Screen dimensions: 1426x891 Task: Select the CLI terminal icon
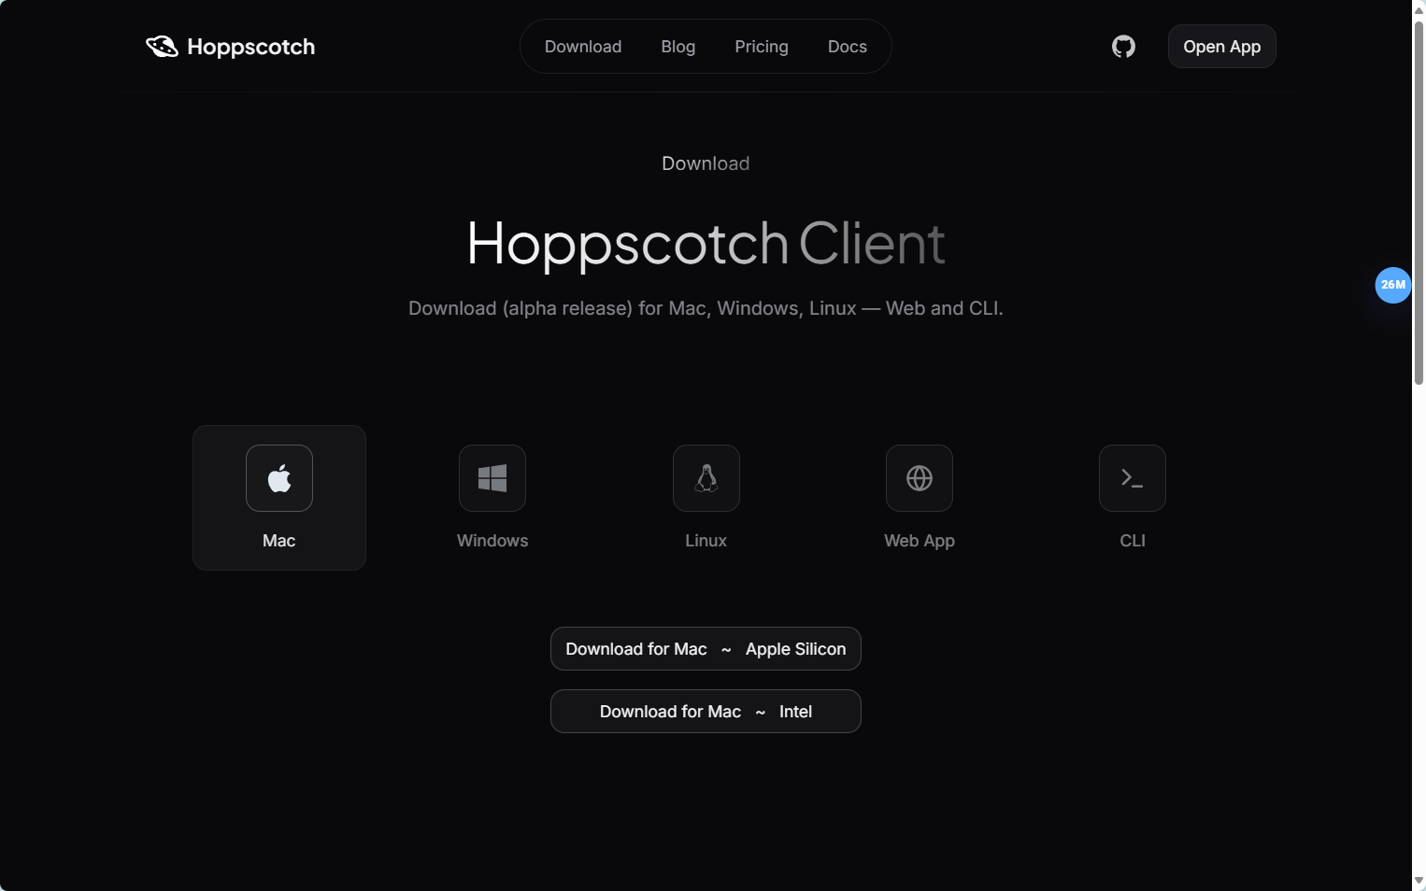click(1133, 478)
